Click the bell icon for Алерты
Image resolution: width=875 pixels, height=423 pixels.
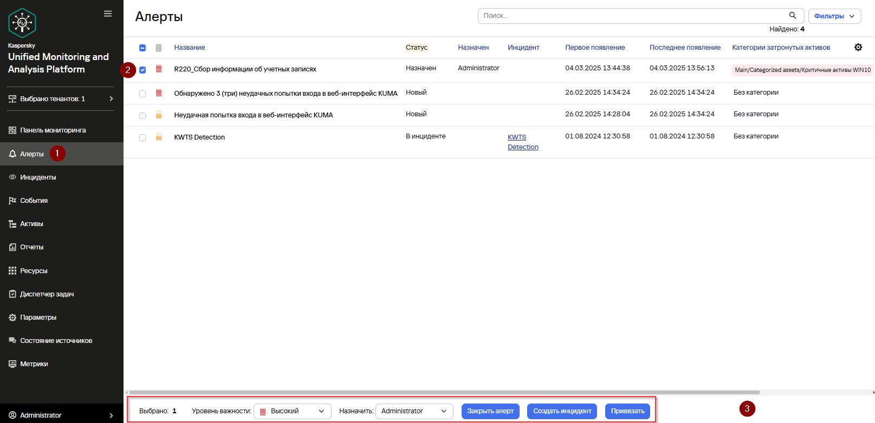[x=12, y=154]
